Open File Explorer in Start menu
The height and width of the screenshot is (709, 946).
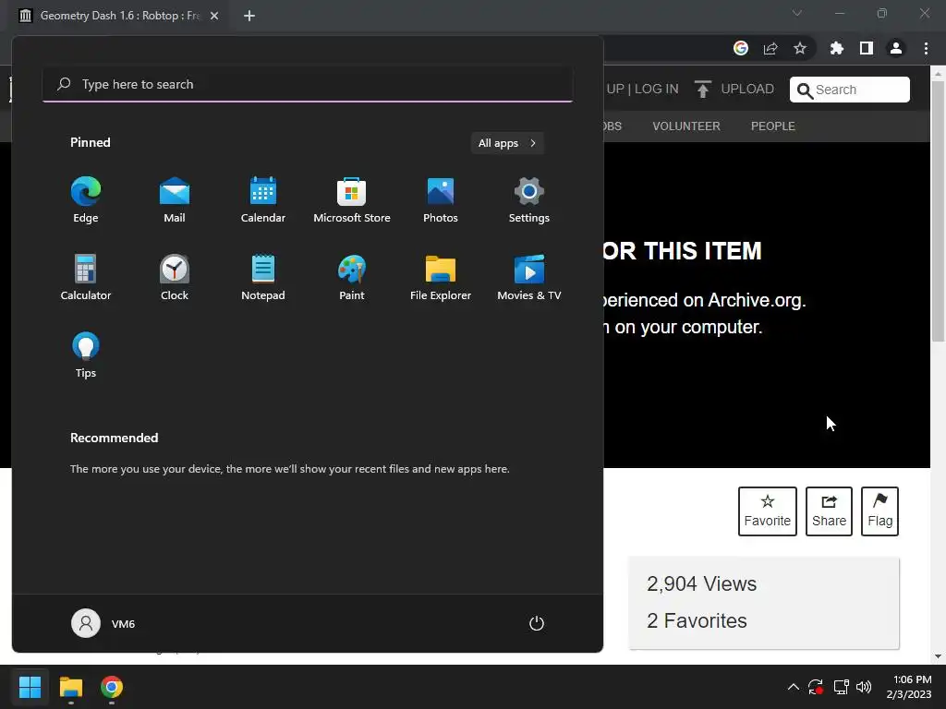point(441,277)
